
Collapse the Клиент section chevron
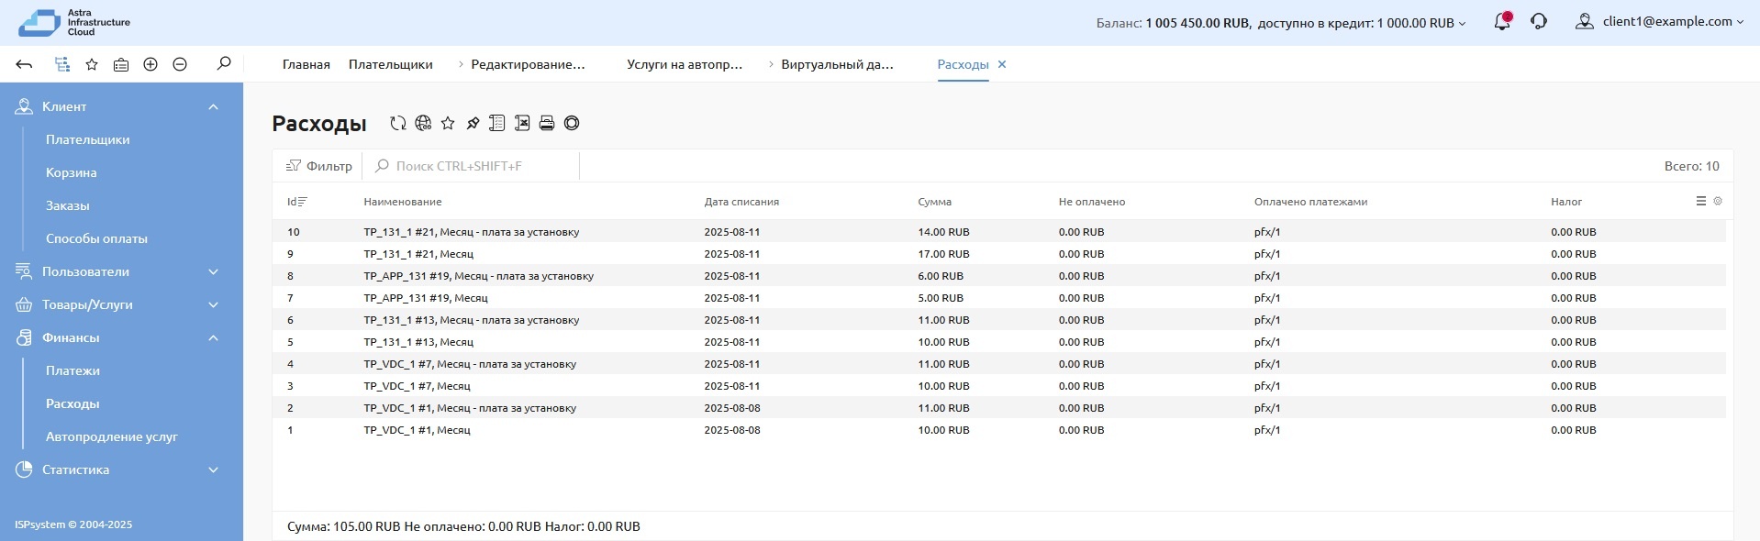[x=213, y=106]
